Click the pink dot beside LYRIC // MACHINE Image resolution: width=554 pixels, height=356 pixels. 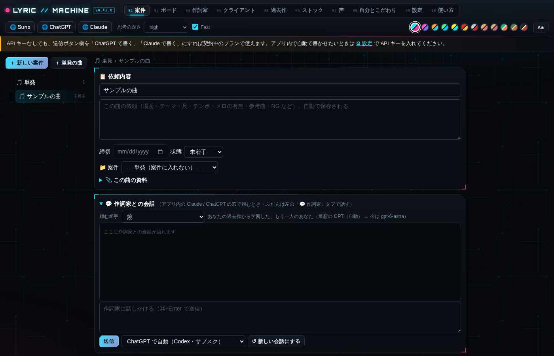8,10
